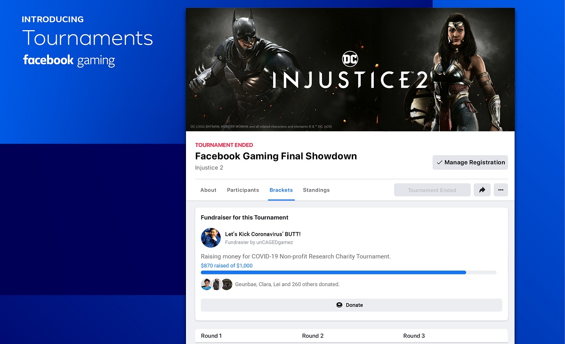Click the Manage Registration button
The width and height of the screenshot is (565, 344).
click(470, 162)
